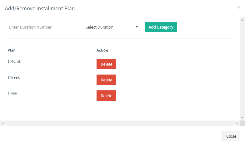Viewport: 245px width, 146px height.
Task: Delete the 1 Month plan
Action: (x=106, y=64)
